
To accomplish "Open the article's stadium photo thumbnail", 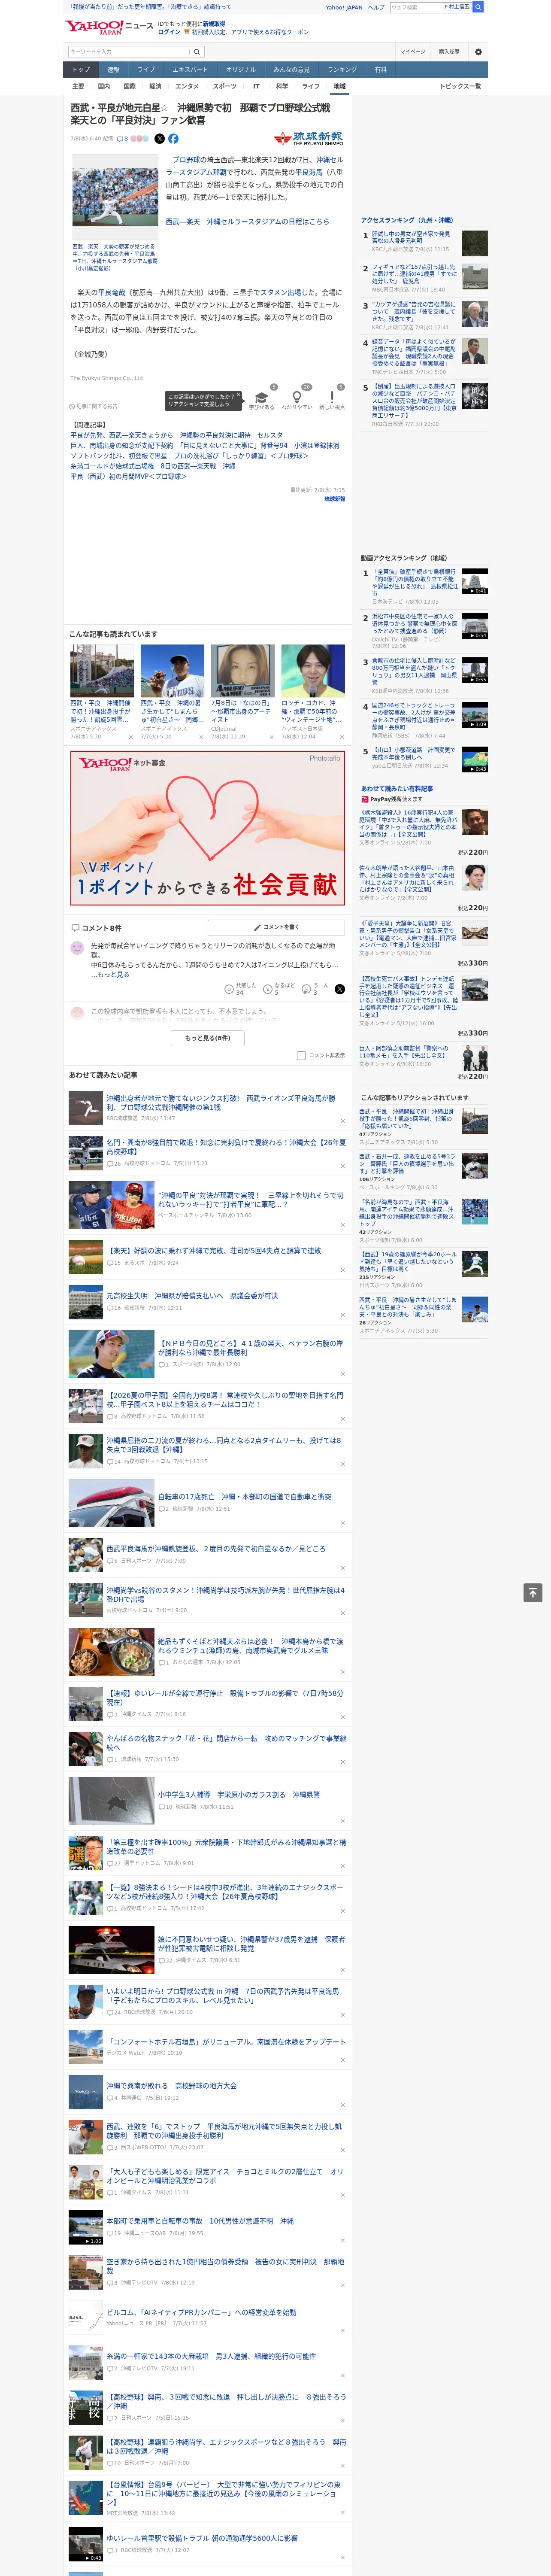I will pyautogui.click(x=115, y=196).
